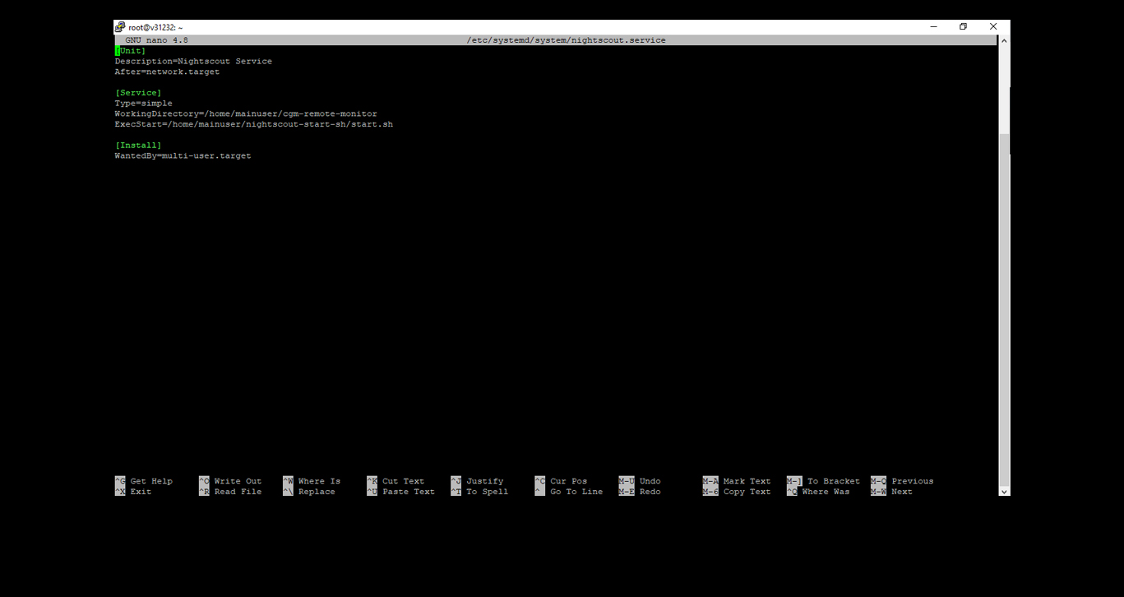
Task: Click the [Unit] section line
Action: (131, 51)
